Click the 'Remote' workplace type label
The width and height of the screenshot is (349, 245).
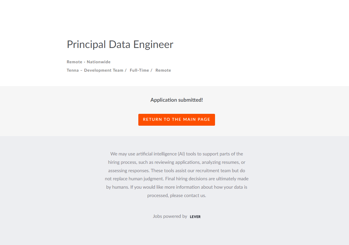coord(163,70)
